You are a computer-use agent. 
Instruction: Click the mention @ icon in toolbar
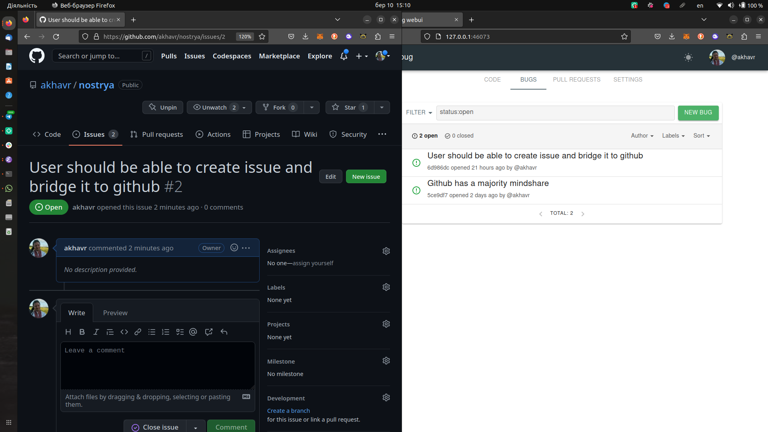pyautogui.click(x=193, y=332)
